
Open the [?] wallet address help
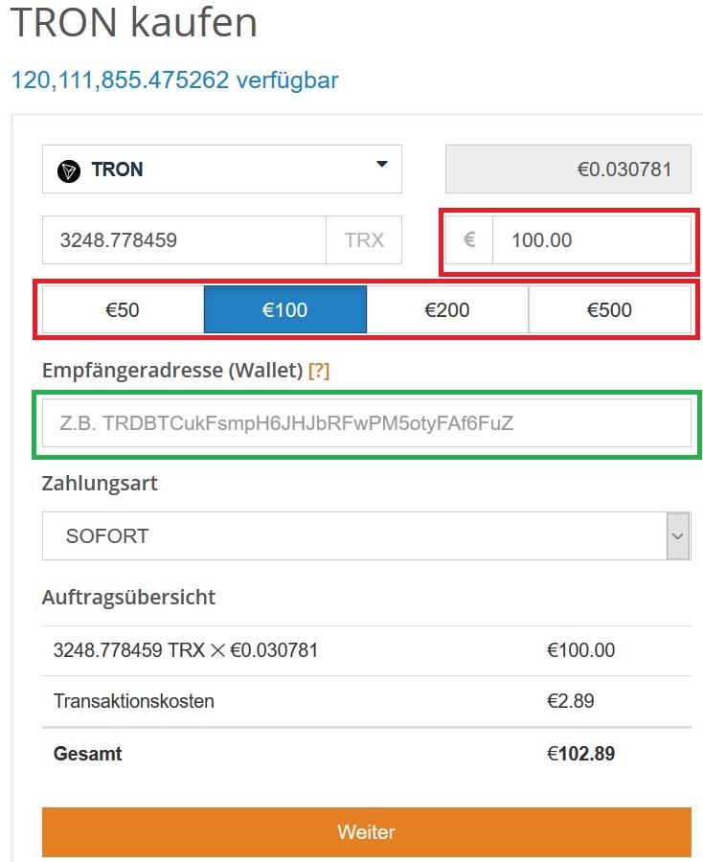pos(319,370)
